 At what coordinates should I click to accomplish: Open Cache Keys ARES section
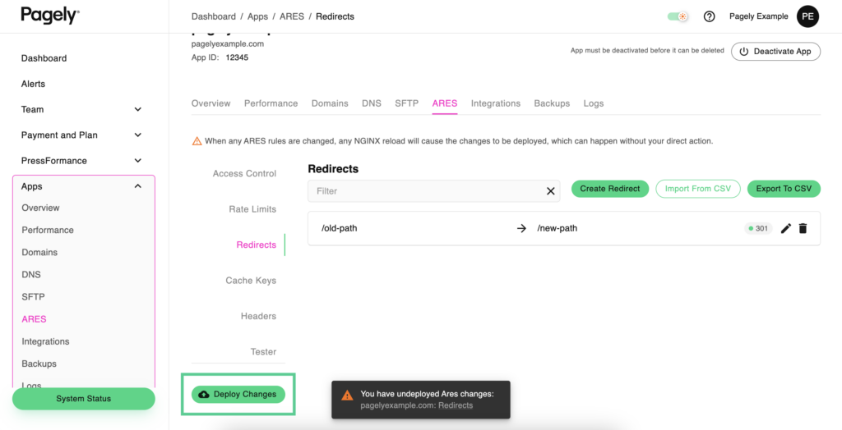pos(251,281)
